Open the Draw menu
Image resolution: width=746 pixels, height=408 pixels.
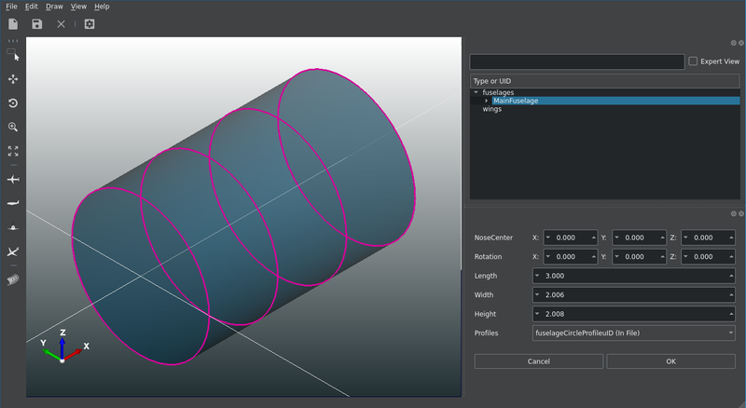coord(54,7)
